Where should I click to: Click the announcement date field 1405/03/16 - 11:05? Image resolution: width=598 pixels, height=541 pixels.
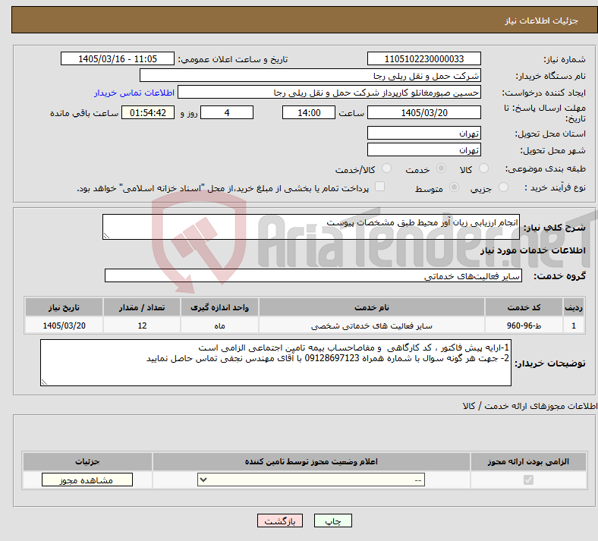tap(118, 58)
